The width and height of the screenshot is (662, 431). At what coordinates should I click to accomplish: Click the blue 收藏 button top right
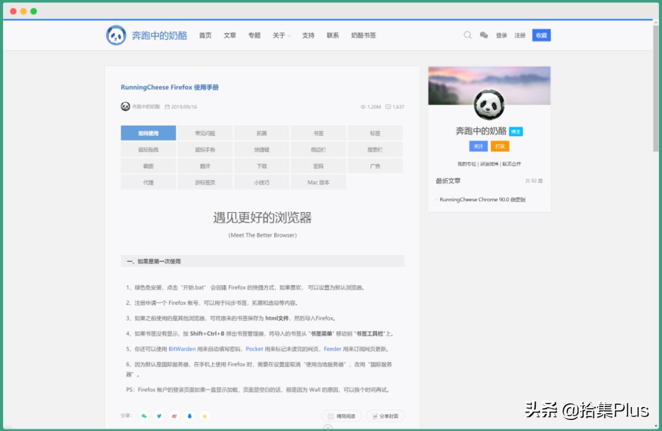point(541,35)
